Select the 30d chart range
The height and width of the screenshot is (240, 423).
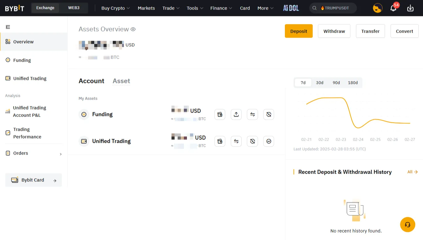click(319, 83)
